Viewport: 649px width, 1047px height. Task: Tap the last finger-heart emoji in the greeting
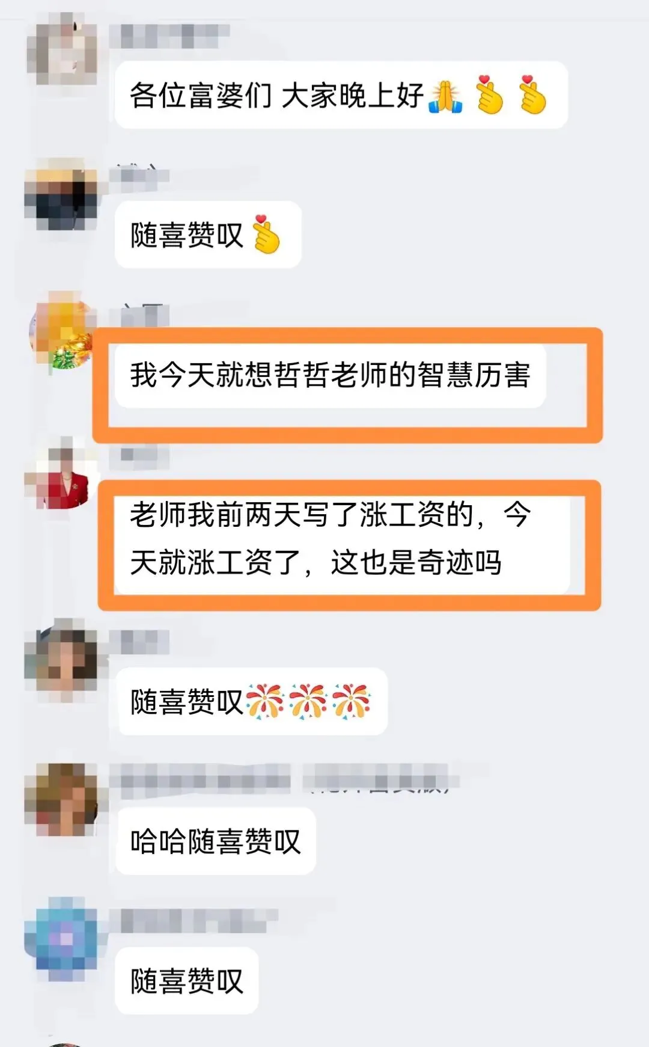(x=532, y=95)
